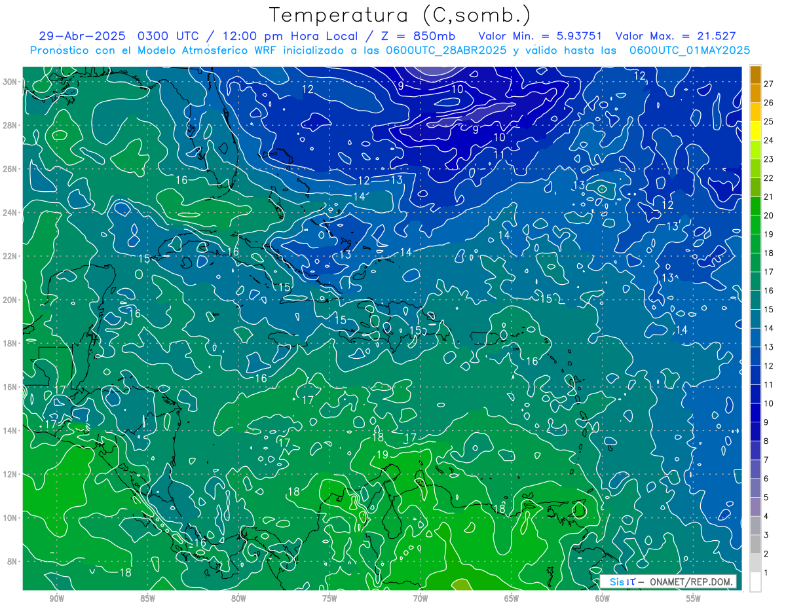Image resolution: width=786 pixels, height=607 pixels.
Task: Click the legend value 8
Action: click(x=766, y=441)
